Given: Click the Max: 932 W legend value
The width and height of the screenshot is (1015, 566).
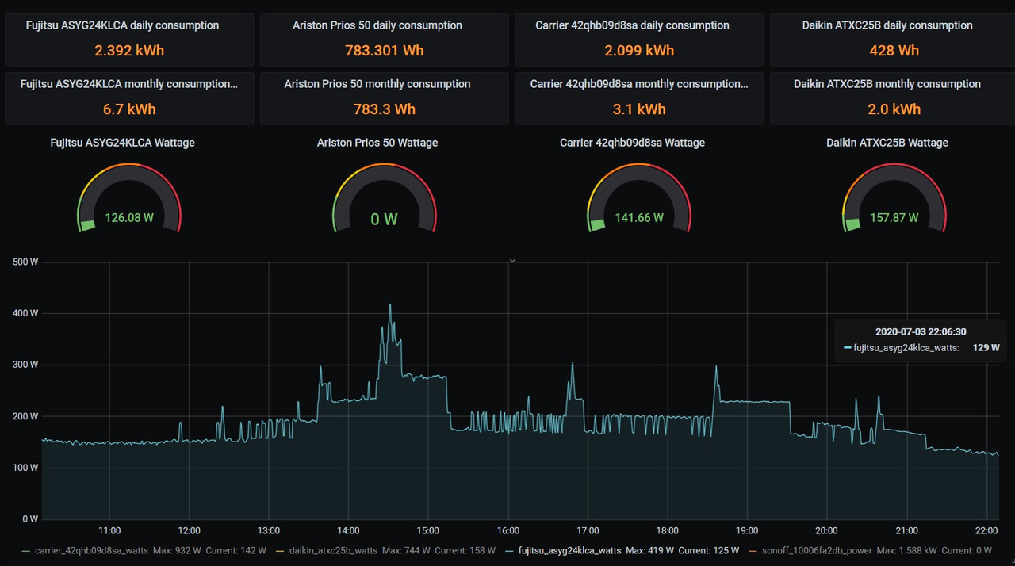Looking at the screenshot, I should pyautogui.click(x=177, y=550).
